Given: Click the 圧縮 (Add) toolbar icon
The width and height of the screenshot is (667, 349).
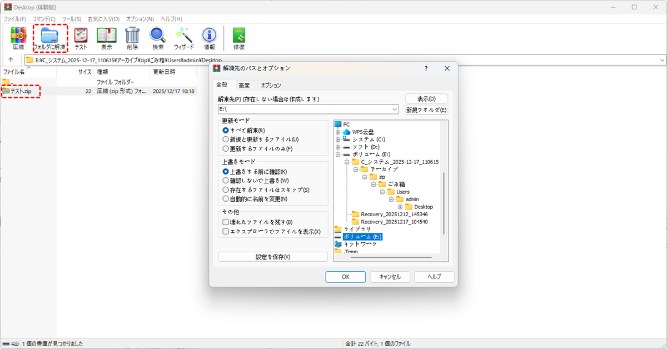Looking at the screenshot, I should 18,36.
